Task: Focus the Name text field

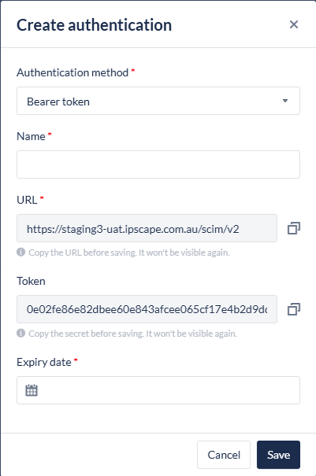Action: [158, 164]
